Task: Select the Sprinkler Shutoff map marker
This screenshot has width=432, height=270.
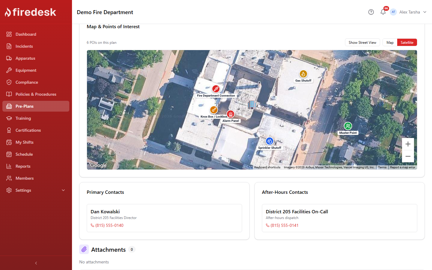Action: 269,141
